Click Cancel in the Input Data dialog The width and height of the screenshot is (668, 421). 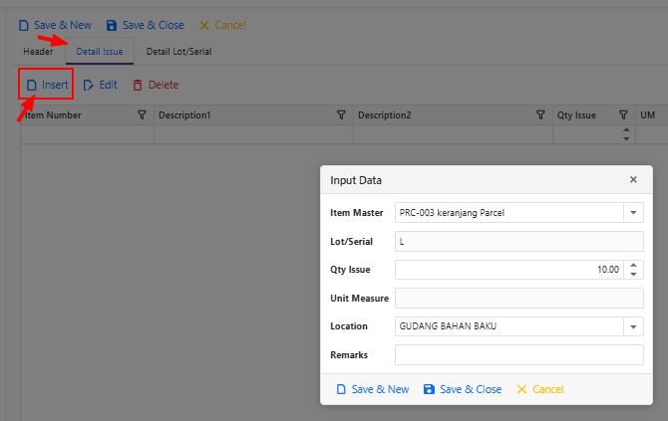[539, 389]
